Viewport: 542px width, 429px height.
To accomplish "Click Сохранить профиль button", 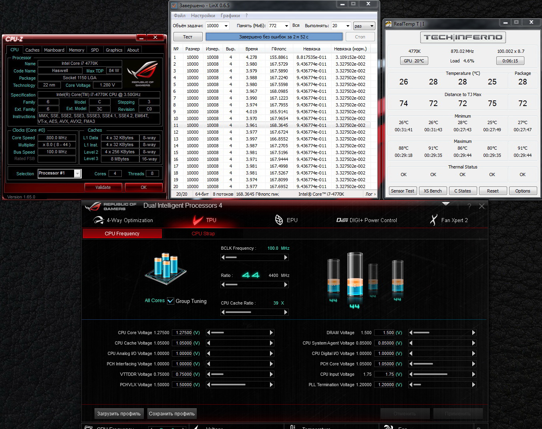I will [172, 414].
